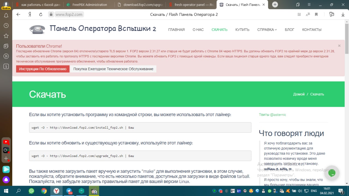Switch to the 'как работать с базой' tab
349x196 pixels.
[38, 5]
